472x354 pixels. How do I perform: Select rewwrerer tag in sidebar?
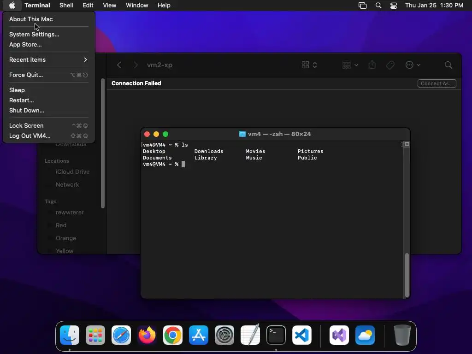click(70, 212)
